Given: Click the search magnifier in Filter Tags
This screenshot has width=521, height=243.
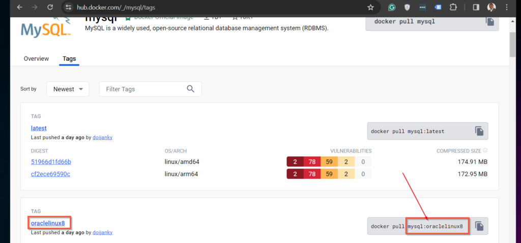Looking at the screenshot, I should pos(190,89).
